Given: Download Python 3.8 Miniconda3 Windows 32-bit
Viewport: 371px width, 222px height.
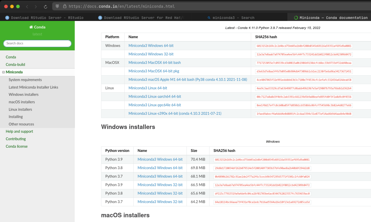Looking at the screenshot, I should pyautogui.click(x=160, y=193).
